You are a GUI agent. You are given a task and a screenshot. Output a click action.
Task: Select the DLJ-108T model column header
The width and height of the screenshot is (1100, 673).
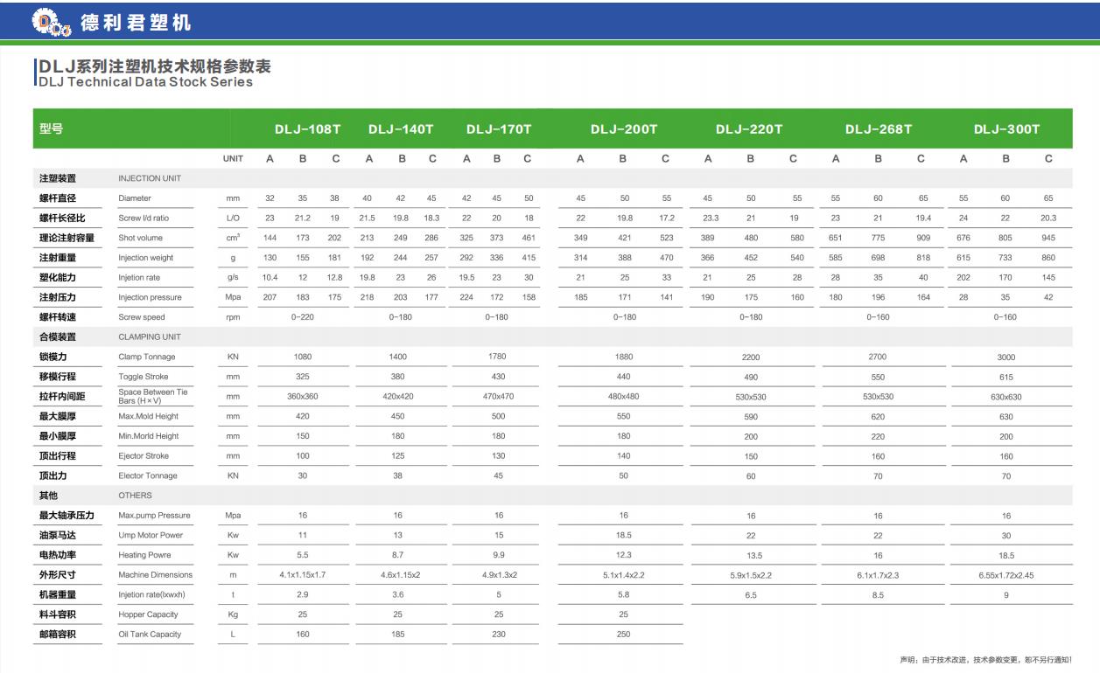(x=307, y=129)
